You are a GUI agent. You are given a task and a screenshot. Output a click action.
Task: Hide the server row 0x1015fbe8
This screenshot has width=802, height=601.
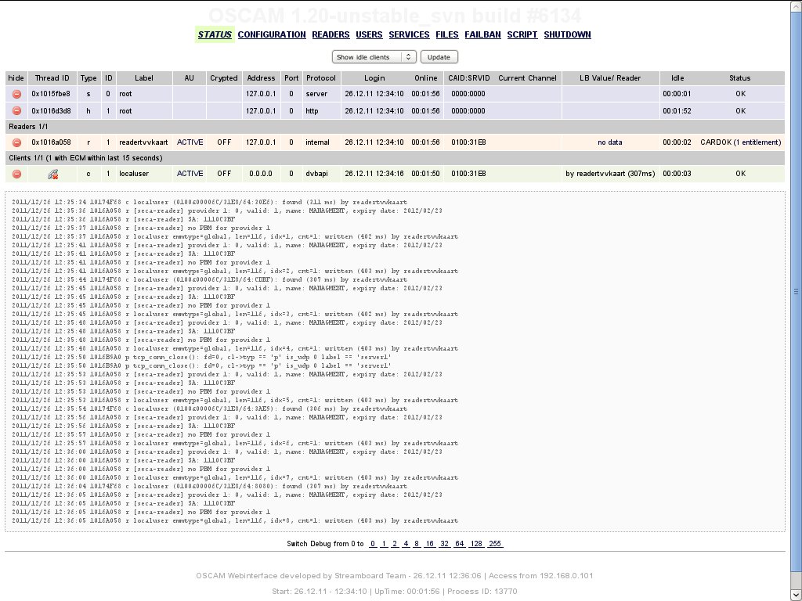(16, 94)
